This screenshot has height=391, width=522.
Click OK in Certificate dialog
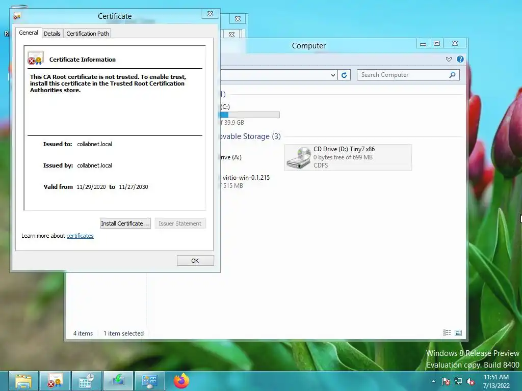195,261
